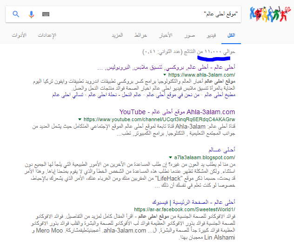Click the youtube.com/channel URL text
The image size is (294, 246).
159,119
